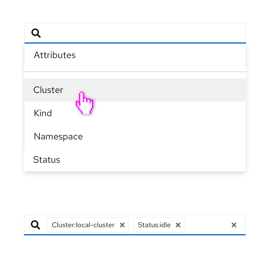The image size is (270, 265).
Task: Select the Cluster attribute option
Action: coord(48,90)
